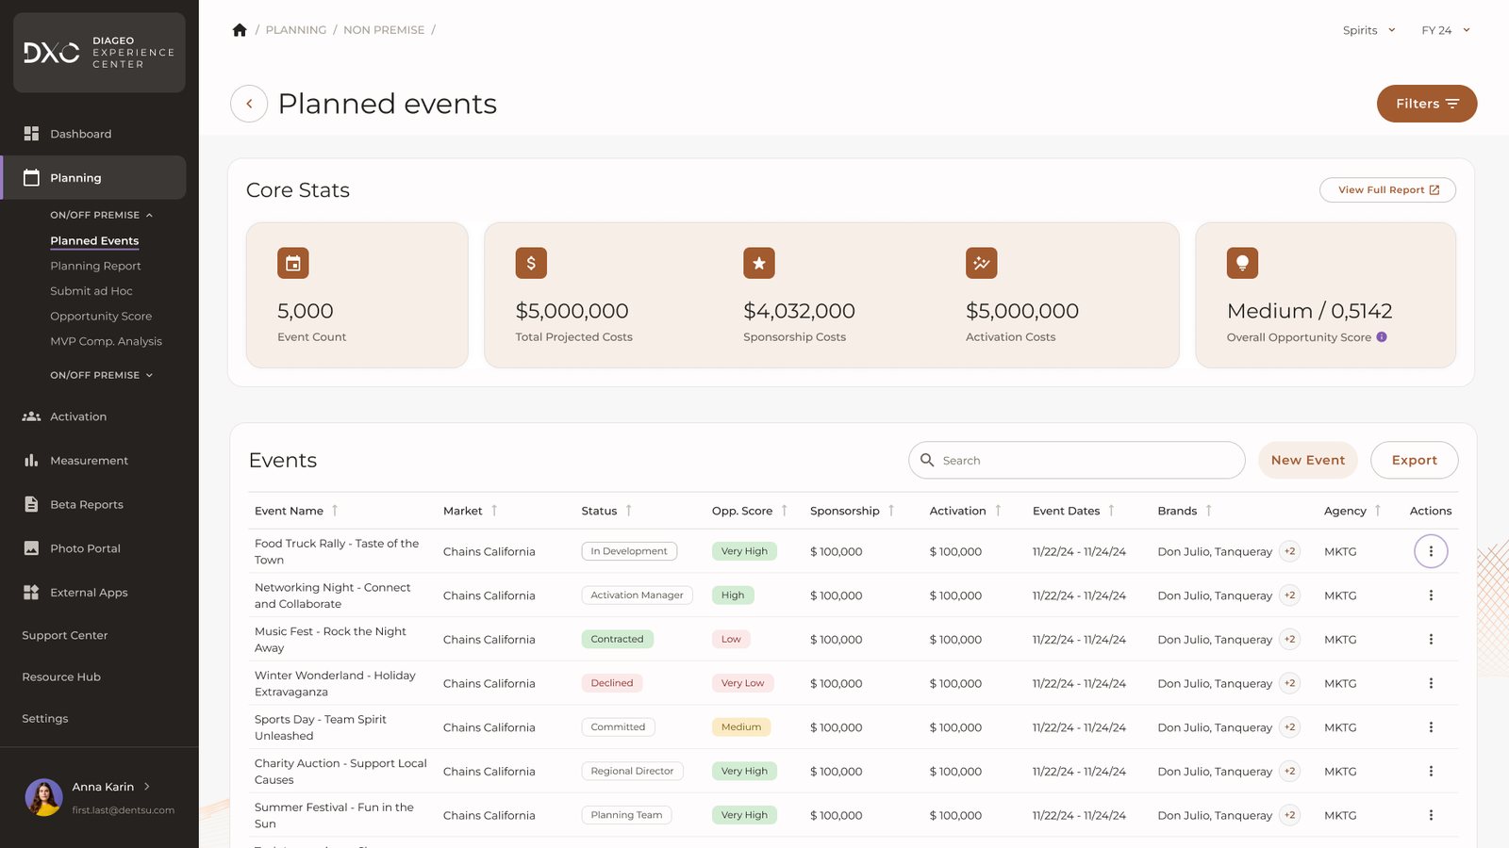
Task: Click the search magnifier icon
Action: 927,460
